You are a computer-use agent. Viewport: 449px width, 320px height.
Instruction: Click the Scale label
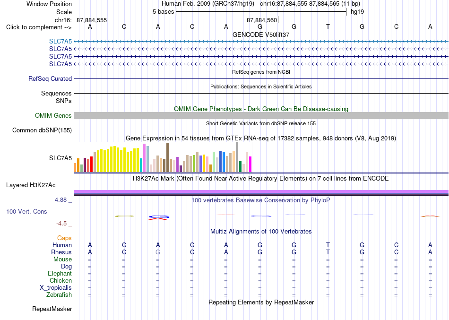64,12
